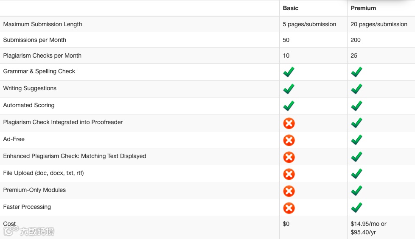Click the Premium checkmark for Premium-Only Modules
The height and width of the screenshot is (239, 415).
pyautogui.click(x=356, y=191)
